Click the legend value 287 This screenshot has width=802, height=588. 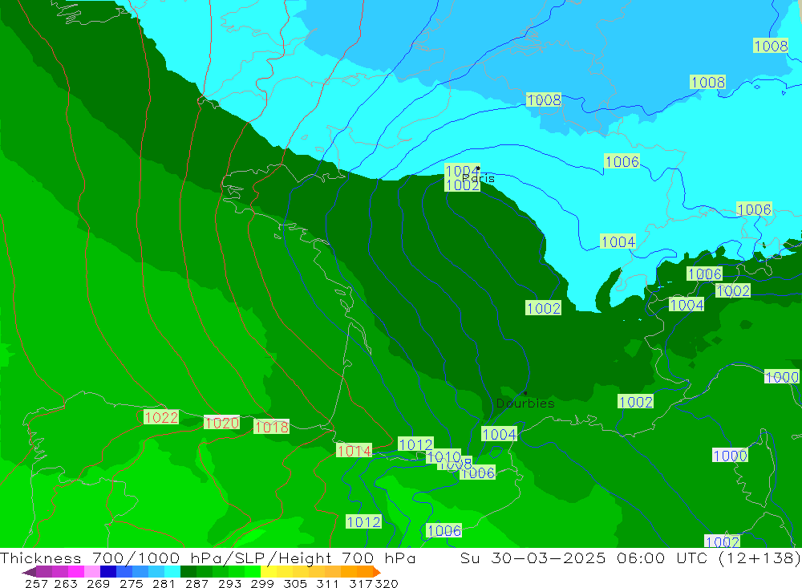[x=196, y=583]
